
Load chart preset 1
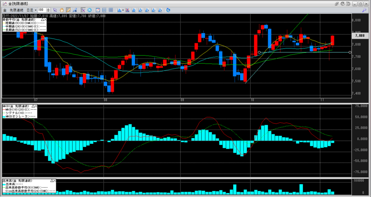(134, 10)
